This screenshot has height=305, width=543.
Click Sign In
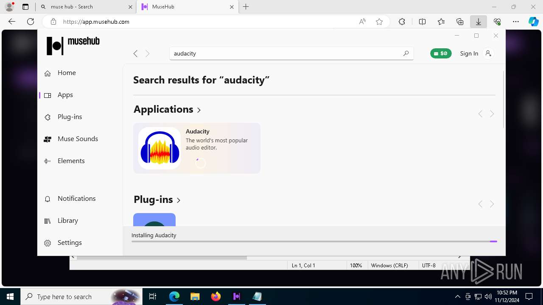pyautogui.click(x=469, y=53)
